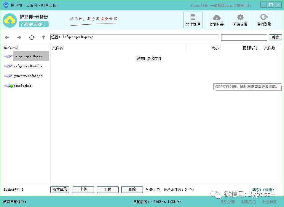Click the 没有传输任务 status text
The image size is (284, 207).
click(15, 202)
